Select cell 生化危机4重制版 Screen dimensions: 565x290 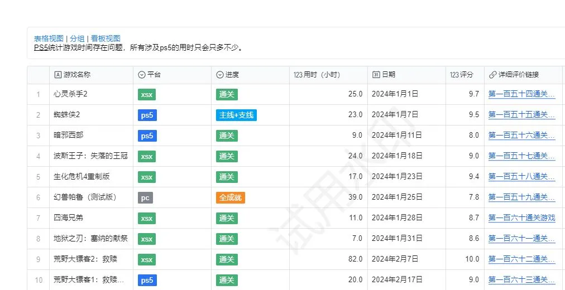point(91,177)
